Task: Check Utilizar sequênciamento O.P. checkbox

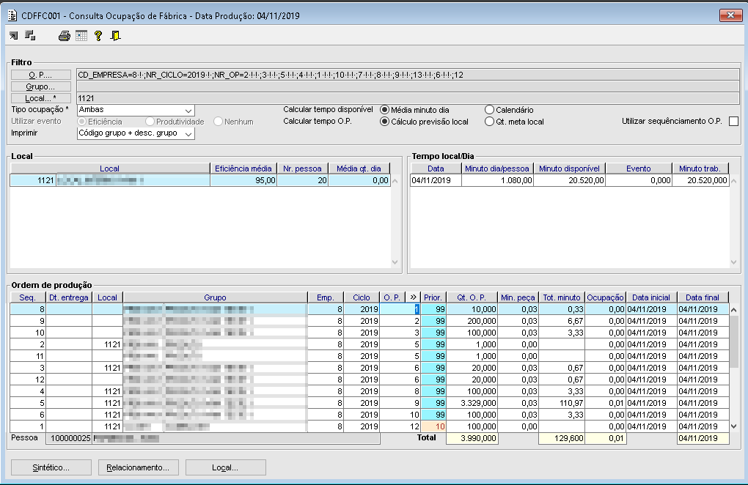Action: click(x=733, y=122)
